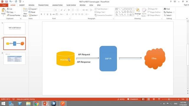Click Convert to SmartArt
189x106 pixels.
click(x=104, y=15)
